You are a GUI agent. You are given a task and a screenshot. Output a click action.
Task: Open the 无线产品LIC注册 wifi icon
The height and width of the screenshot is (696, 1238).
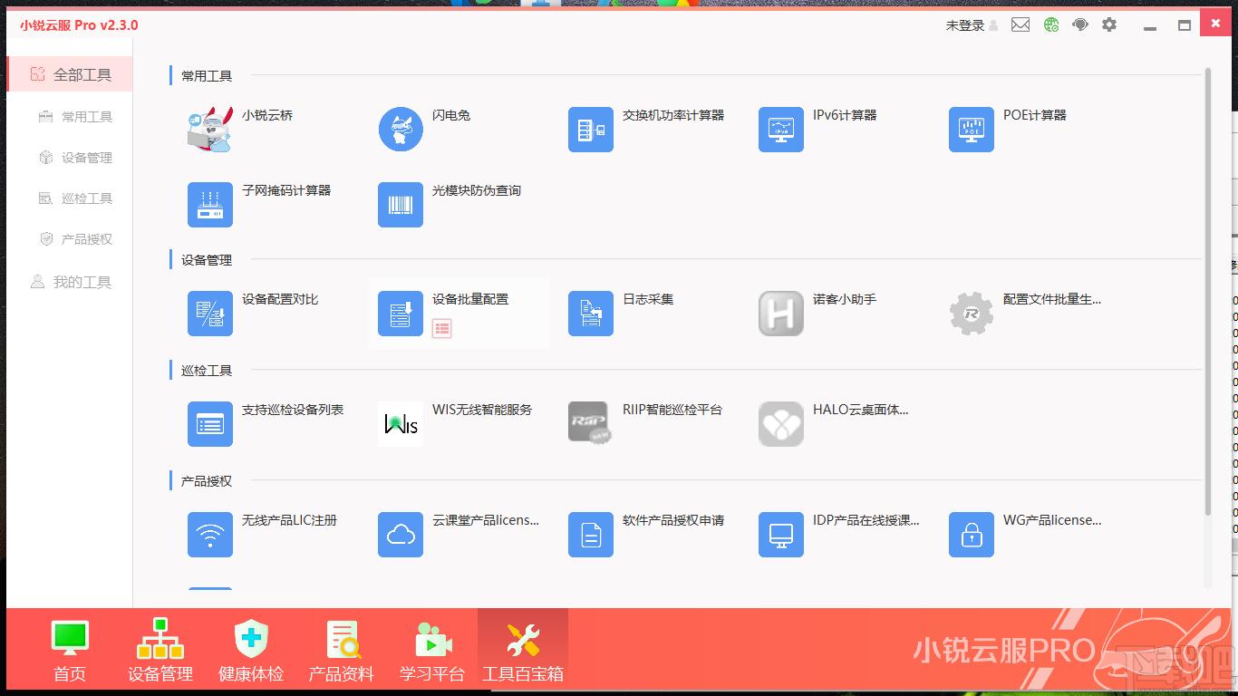pos(210,534)
